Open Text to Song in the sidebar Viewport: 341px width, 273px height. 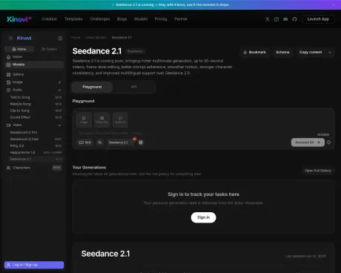36,97
